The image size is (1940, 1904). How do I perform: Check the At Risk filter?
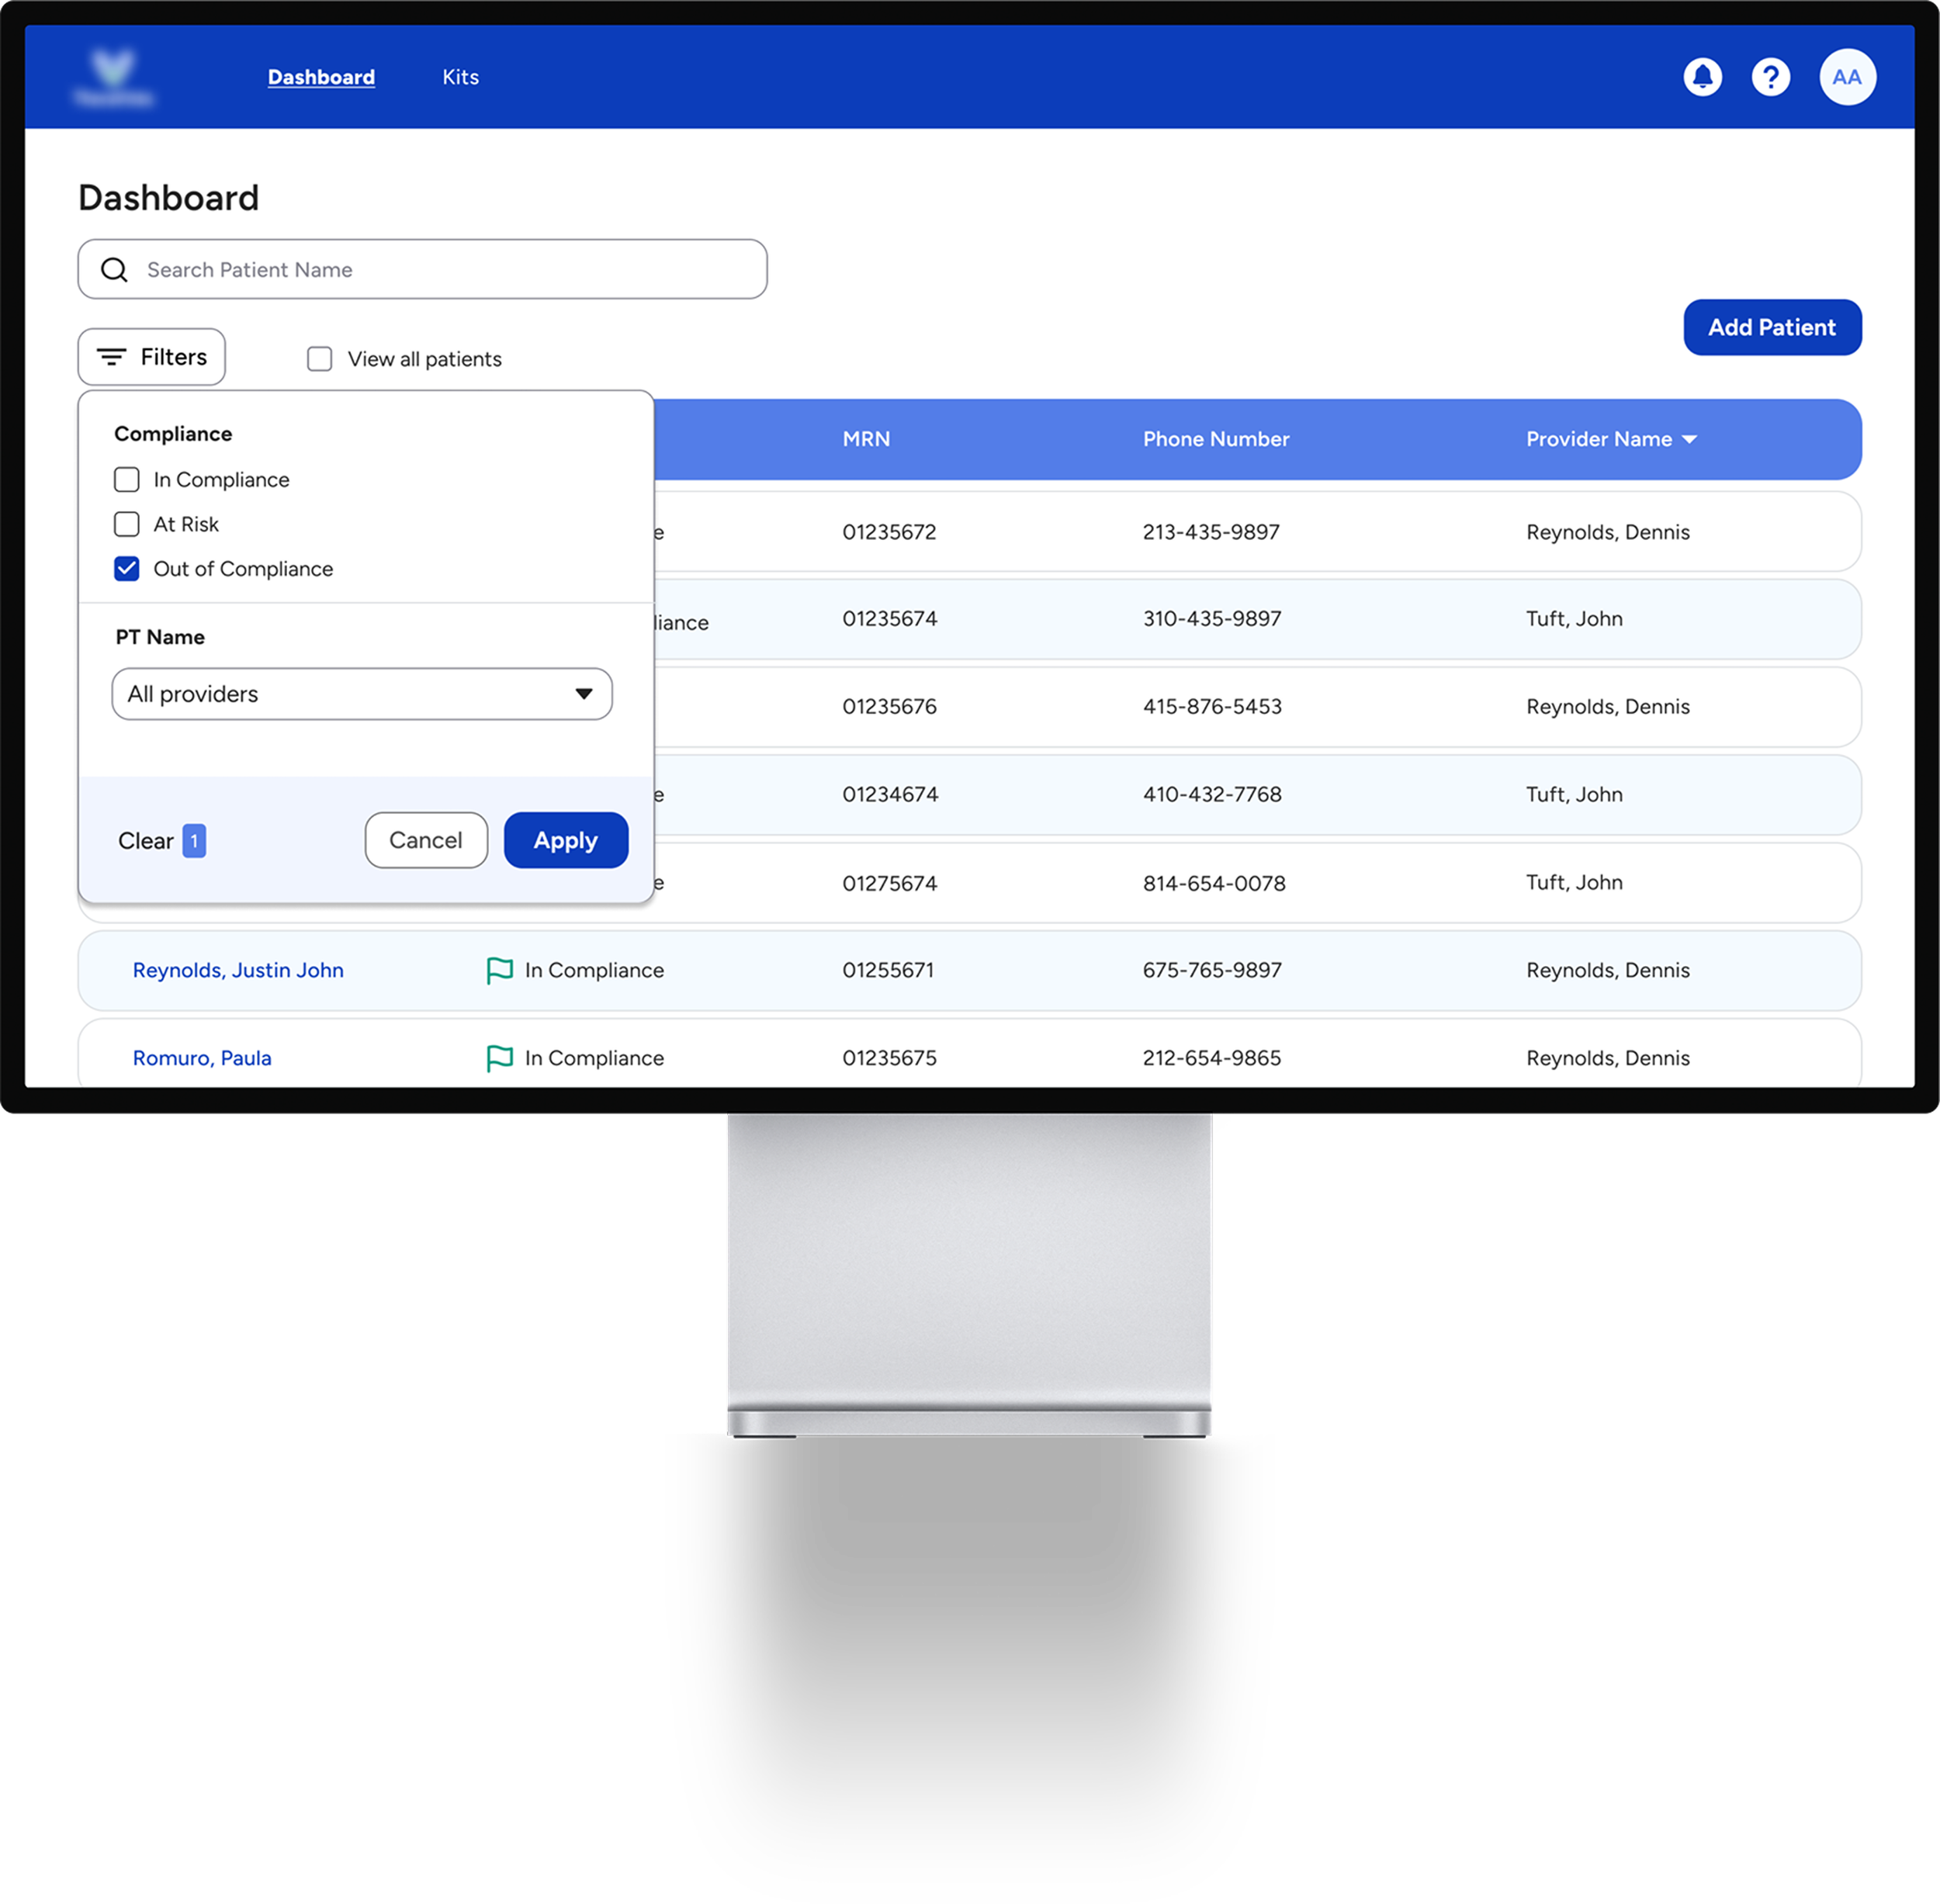[x=126, y=524]
